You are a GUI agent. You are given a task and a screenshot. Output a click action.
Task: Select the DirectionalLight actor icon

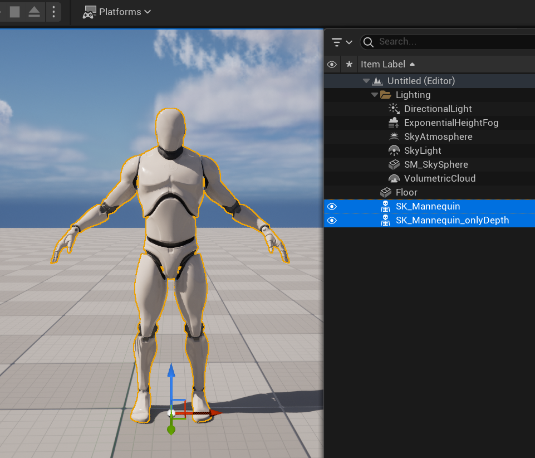pyautogui.click(x=394, y=109)
